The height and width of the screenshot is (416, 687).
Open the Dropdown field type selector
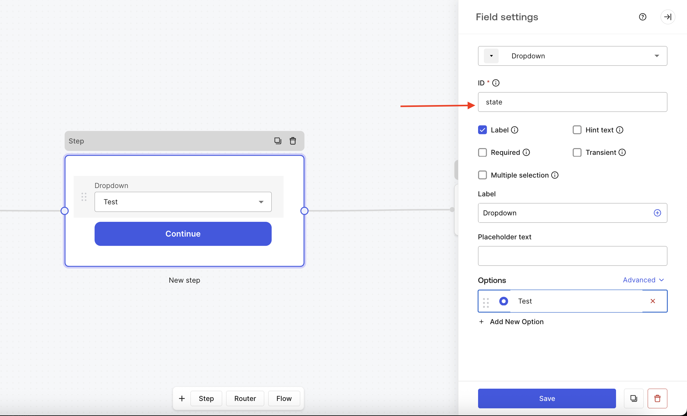pyautogui.click(x=572, y=56)
